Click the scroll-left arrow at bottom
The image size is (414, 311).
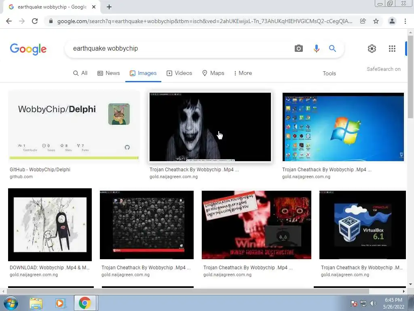[x=3, y=292]
